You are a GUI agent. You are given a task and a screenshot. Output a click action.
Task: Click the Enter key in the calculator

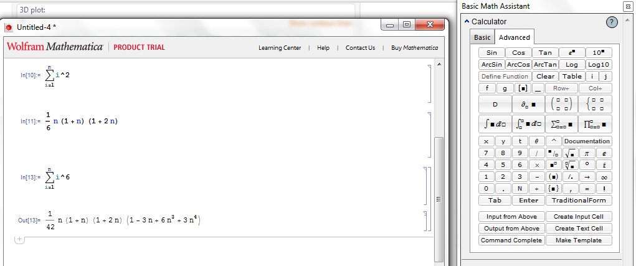point(528,201)
